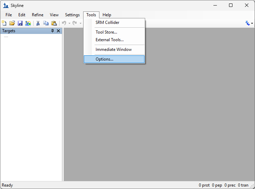Open dropdown arrow beside peptide chain icon
The width and height of the screenshot is (255, 189).
pos(252,24)
